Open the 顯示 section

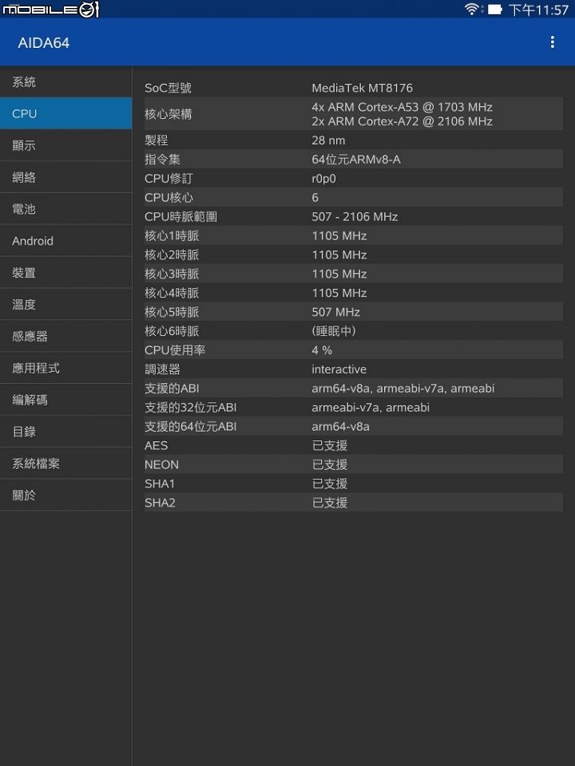(66, 145)
